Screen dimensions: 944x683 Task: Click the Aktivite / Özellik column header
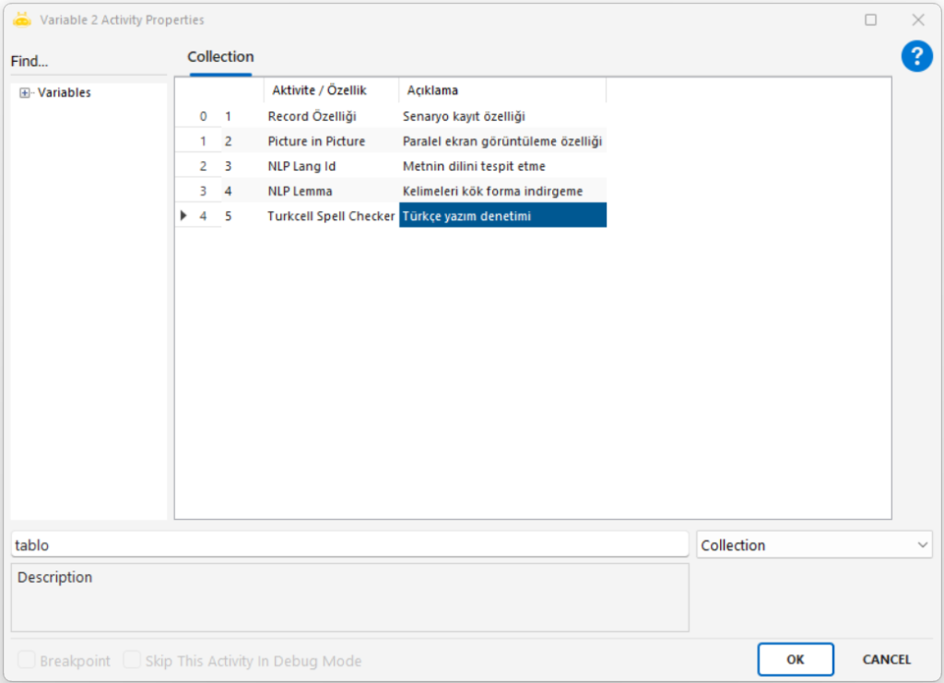(319, 90)
